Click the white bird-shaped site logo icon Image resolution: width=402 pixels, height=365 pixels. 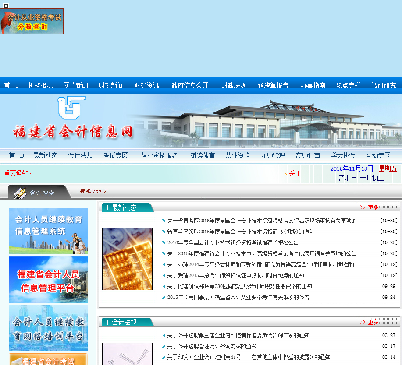point(71,108)
